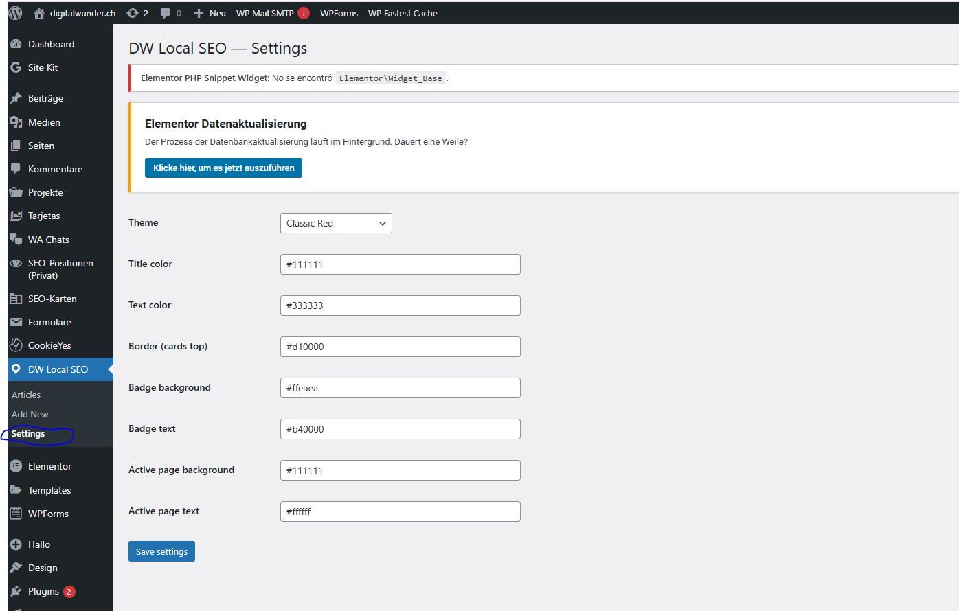Click the WP Mail SMTP alert badge

[304, 13]
